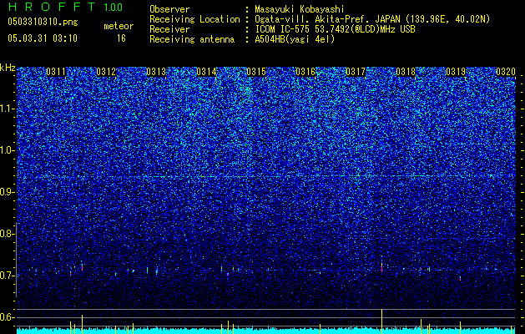Click the 0.6 kHz axis label

click(x=7, y=317)
